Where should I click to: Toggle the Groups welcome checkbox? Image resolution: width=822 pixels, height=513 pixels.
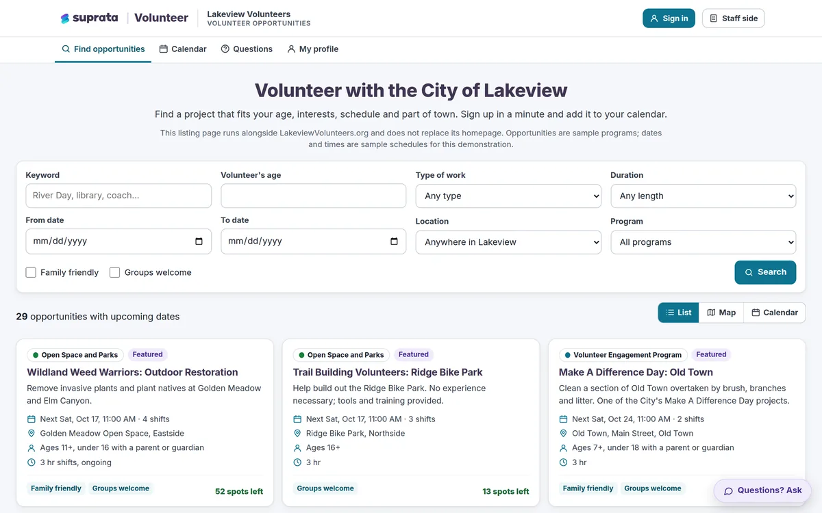[x=114, y=272]
